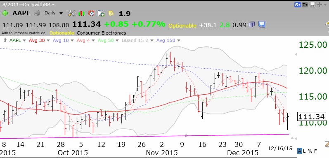Viewport: 329px width, 158px height.
Task: Open the T dropdown button
Action: click(305, 5)
